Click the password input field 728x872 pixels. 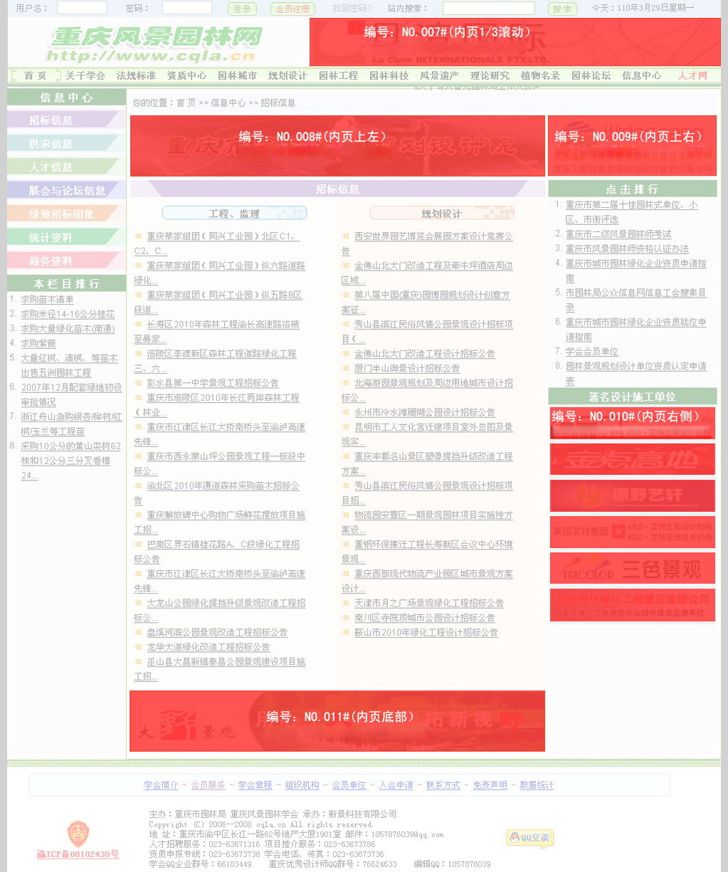(x=187, y=8)
